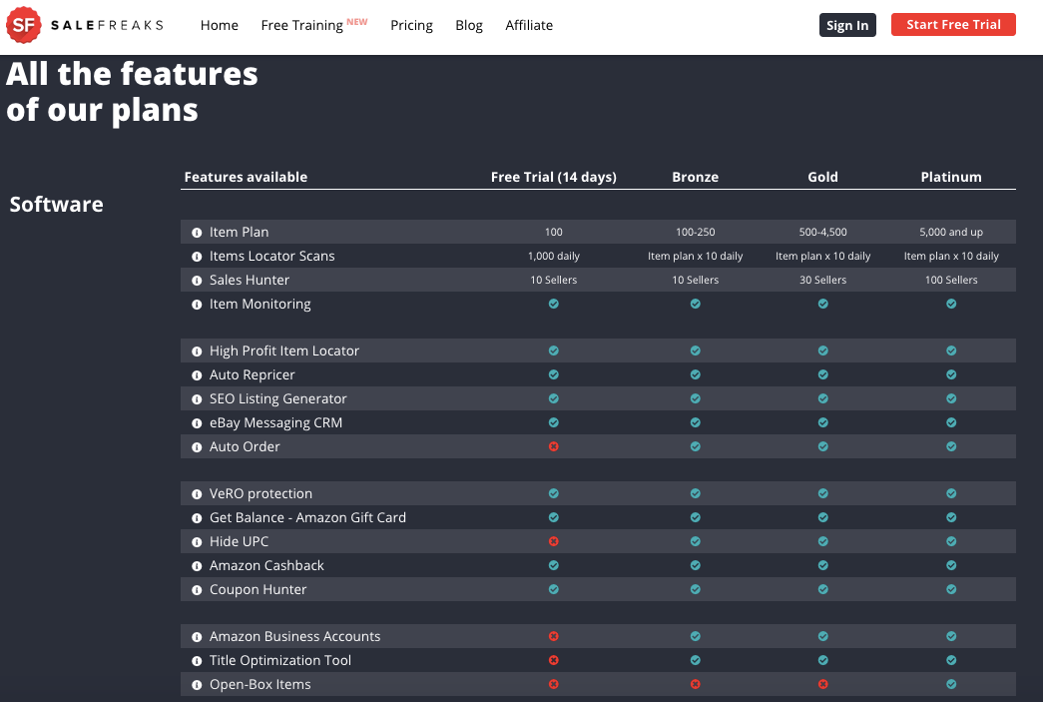Open info icon beside Items Locator Scans
The width and height of the screenshot is (1043, 702).
click(197, 257)
